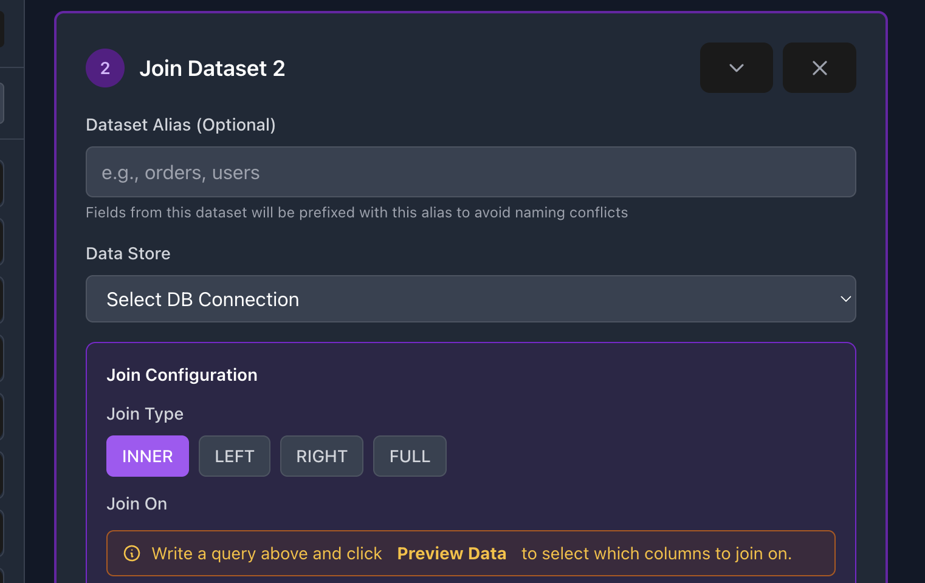Select the INNER join type
Screen dimensions: 925x583
(x=148, y=456)
